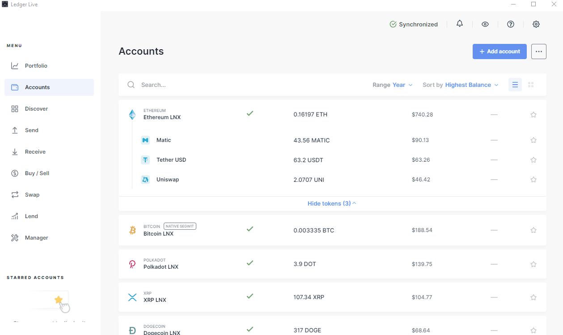563x335 pixels.
Task: Star the Ethereum LNX account
Action: (x=533, y=115)
